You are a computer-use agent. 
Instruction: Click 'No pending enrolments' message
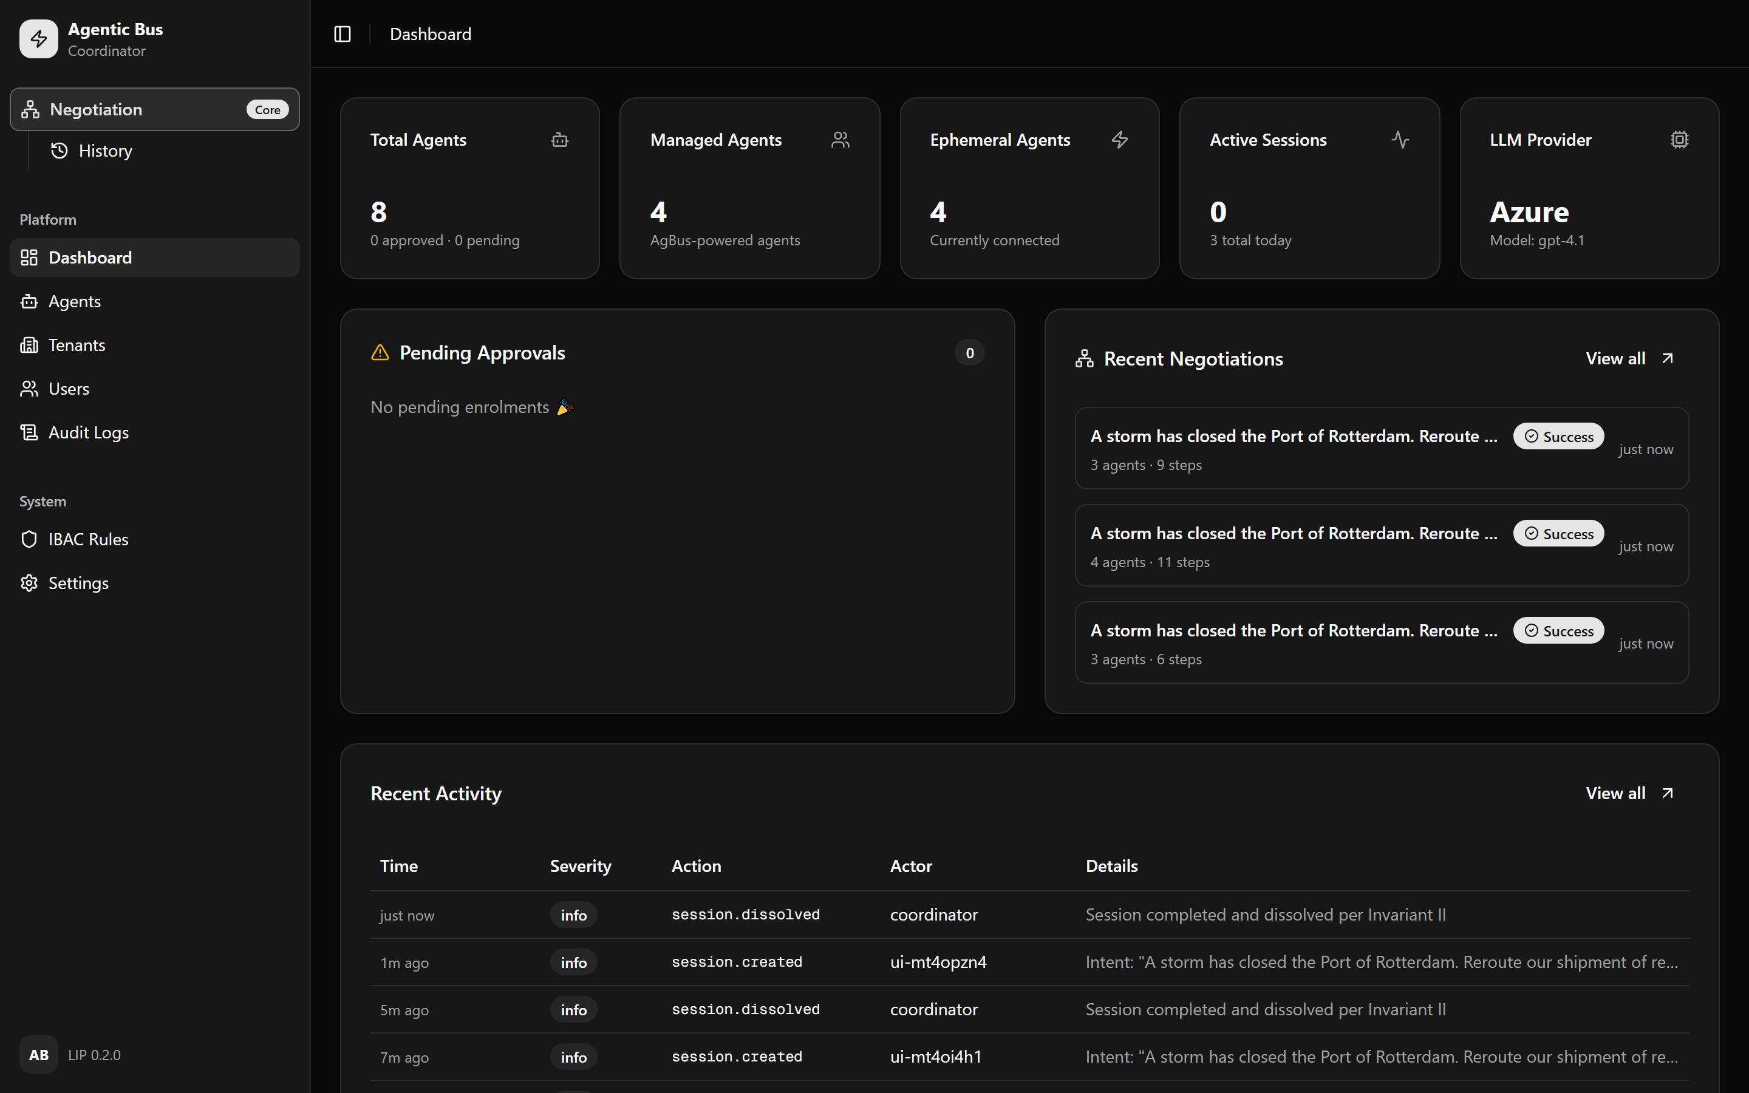[472, 407]
